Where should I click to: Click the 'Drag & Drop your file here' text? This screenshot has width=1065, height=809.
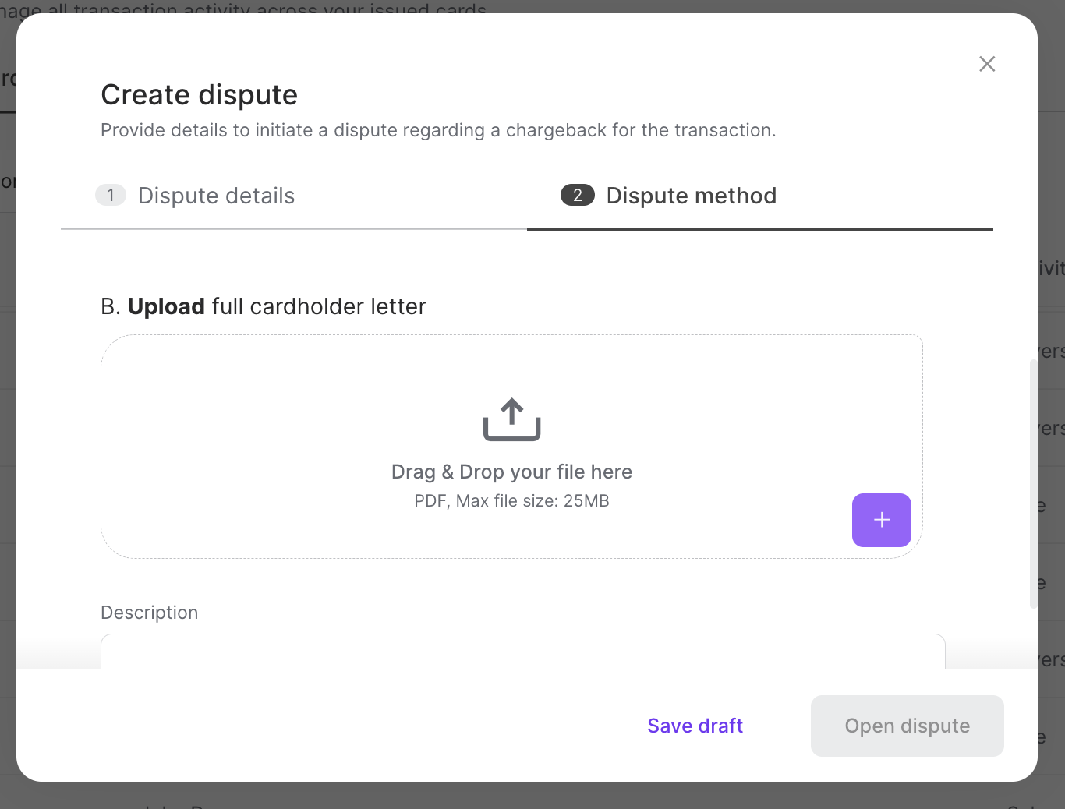(x=511, y=472)
